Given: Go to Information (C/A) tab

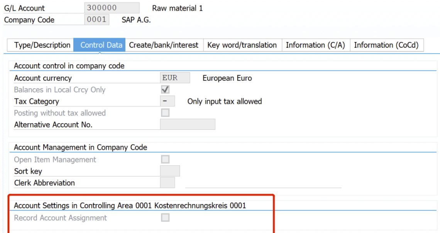Looking at the screenshot, I should click(x=316, y=45).
